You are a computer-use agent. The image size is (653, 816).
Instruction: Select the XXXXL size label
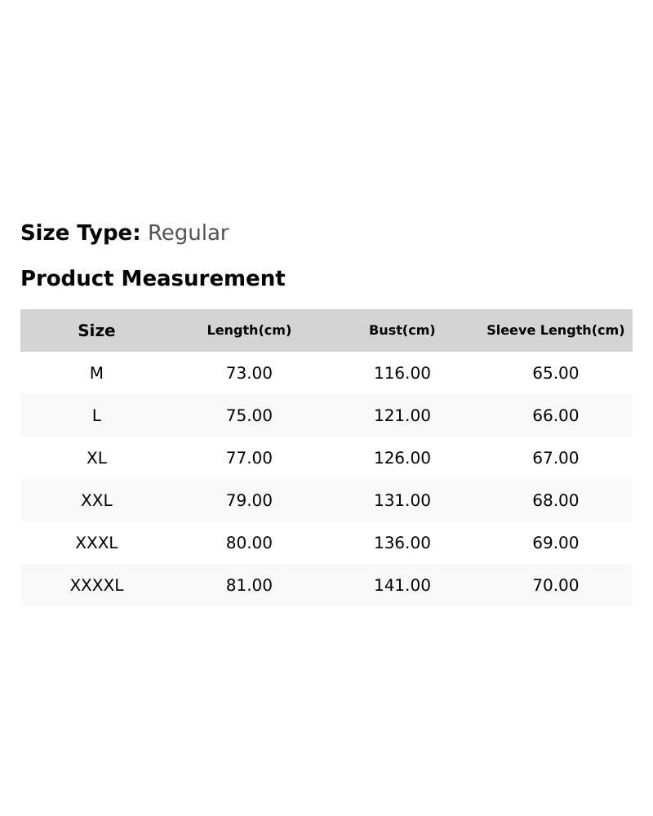pos(96,585)
